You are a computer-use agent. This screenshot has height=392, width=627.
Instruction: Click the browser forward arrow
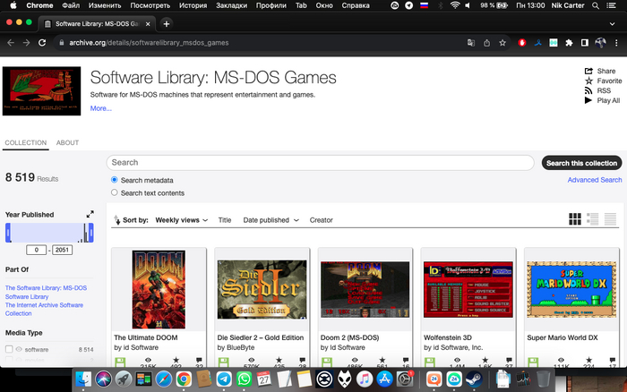26,43
